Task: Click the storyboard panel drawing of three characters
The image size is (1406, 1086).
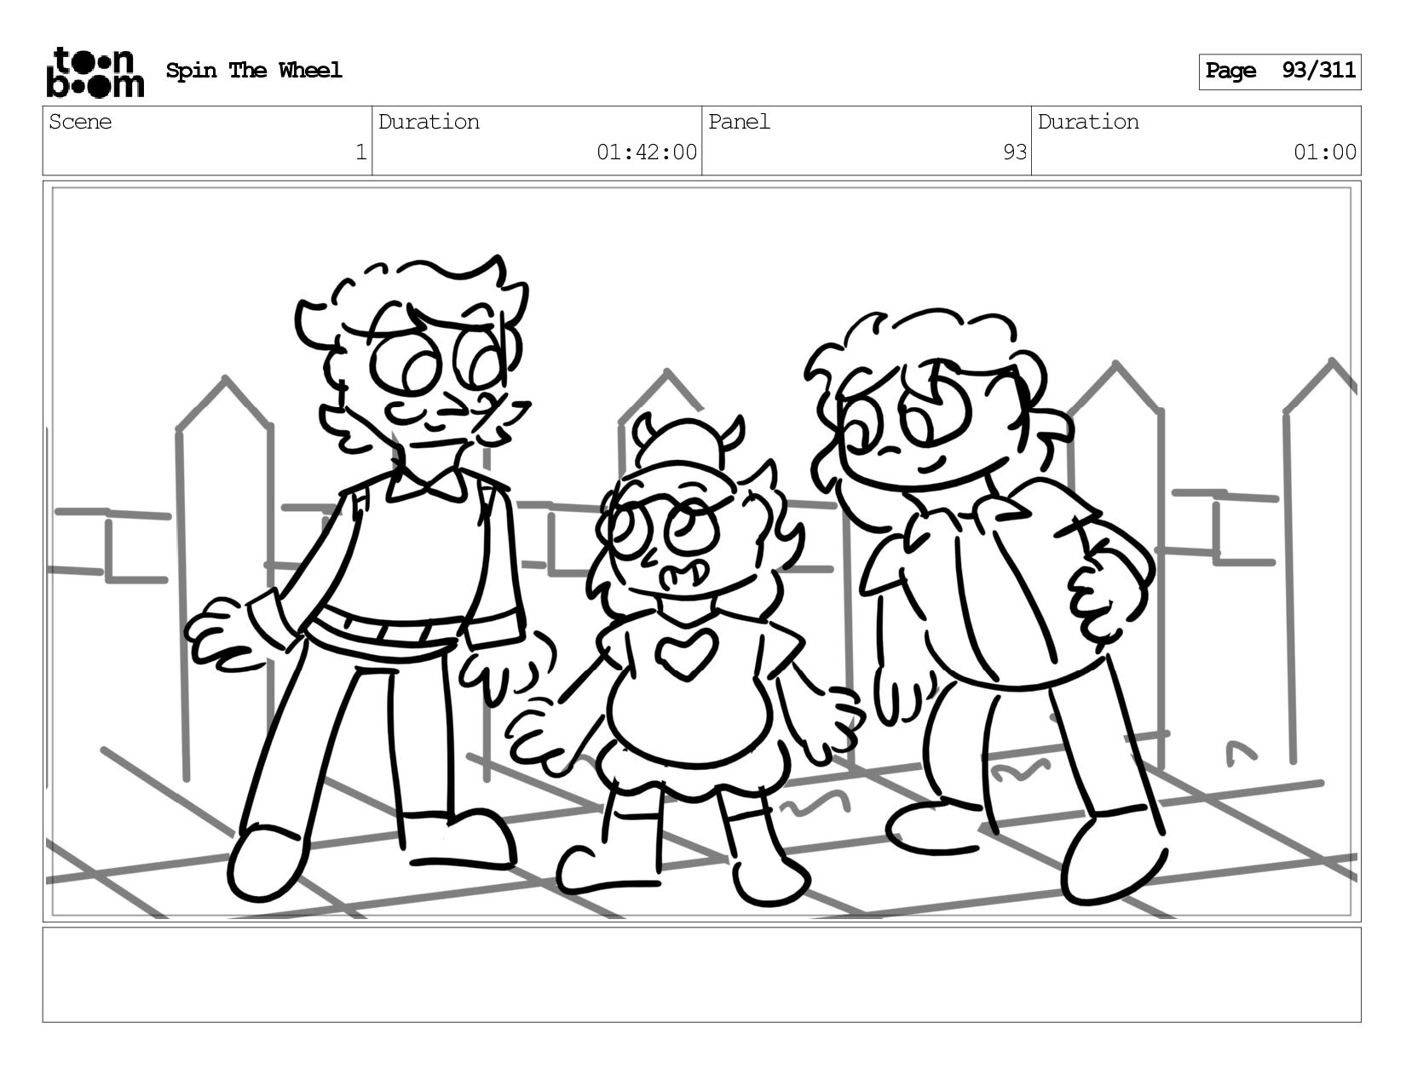Action: (x=701, y=551)
